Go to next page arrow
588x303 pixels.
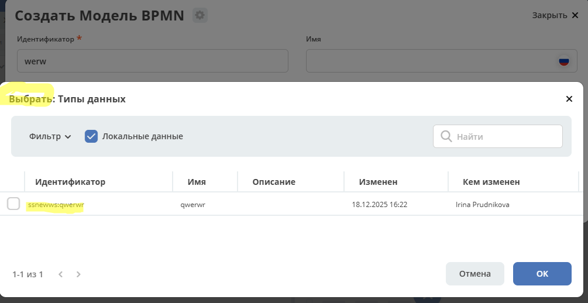pos(78,274)
